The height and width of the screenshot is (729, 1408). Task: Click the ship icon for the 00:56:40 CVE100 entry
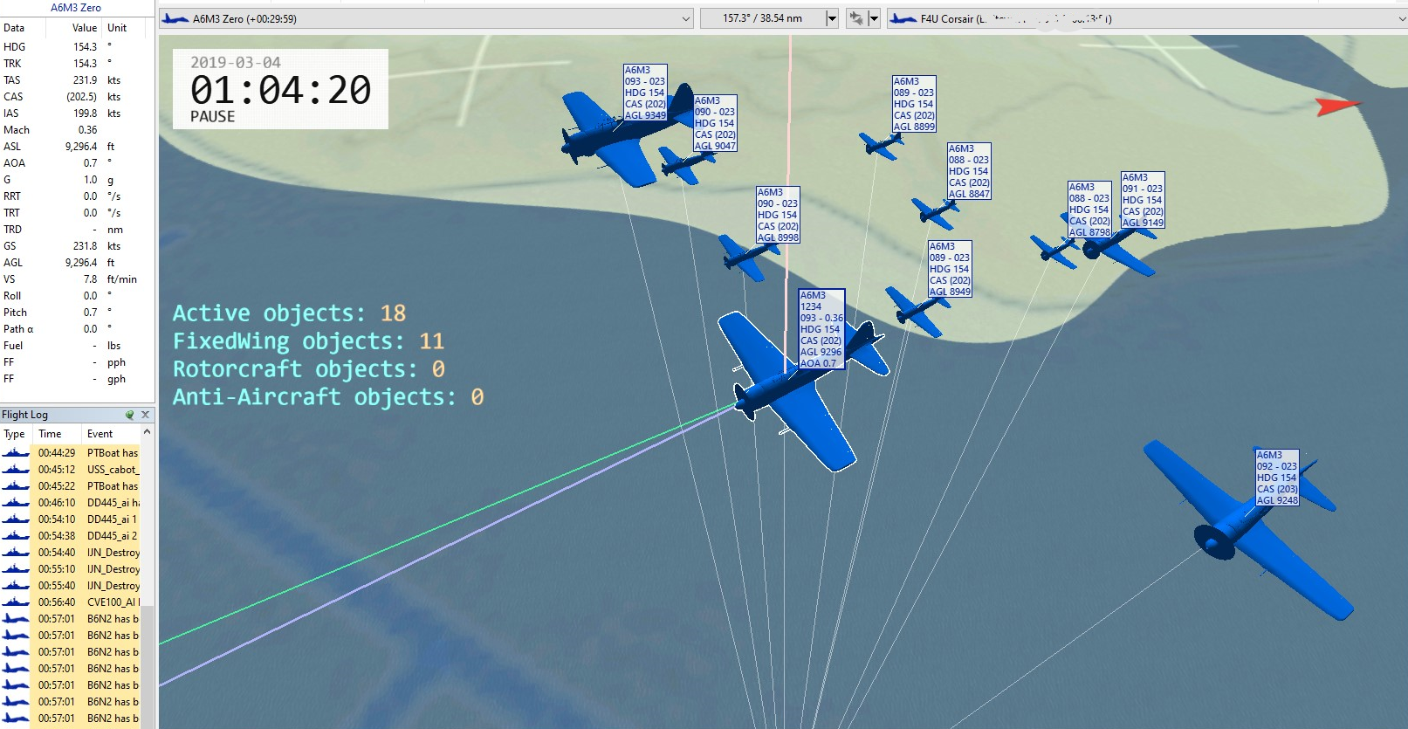click(x=15, y=602)
